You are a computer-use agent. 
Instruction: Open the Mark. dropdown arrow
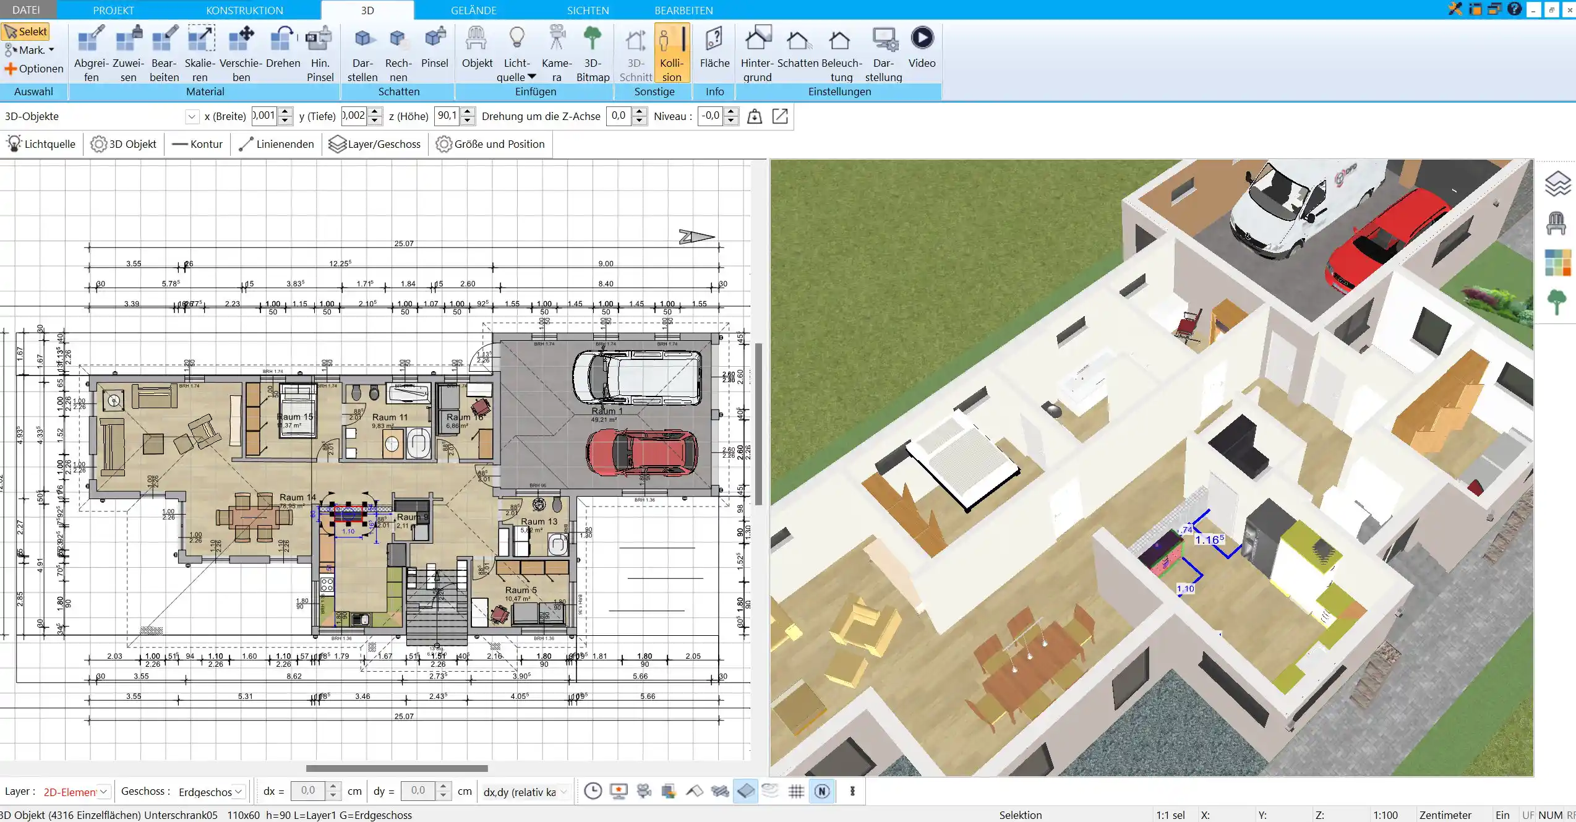pyautogui.click(x=51, y=49)
